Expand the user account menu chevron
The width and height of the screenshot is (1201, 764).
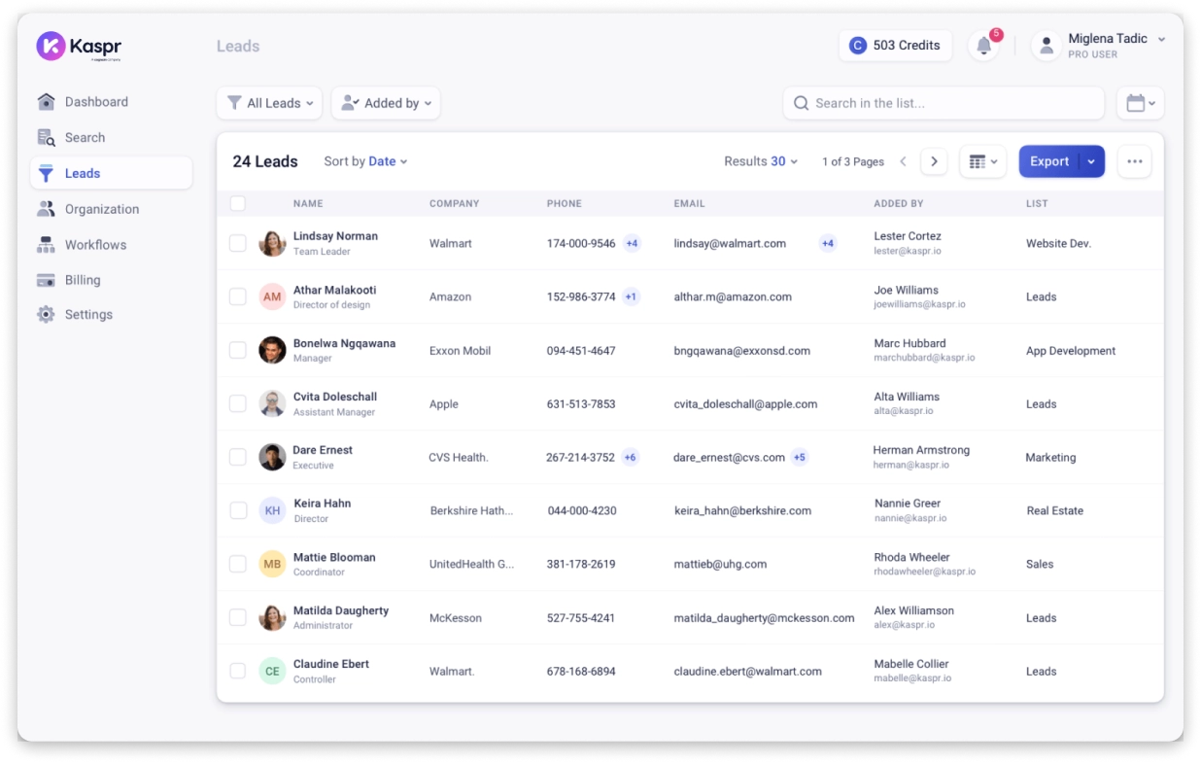1162,40
